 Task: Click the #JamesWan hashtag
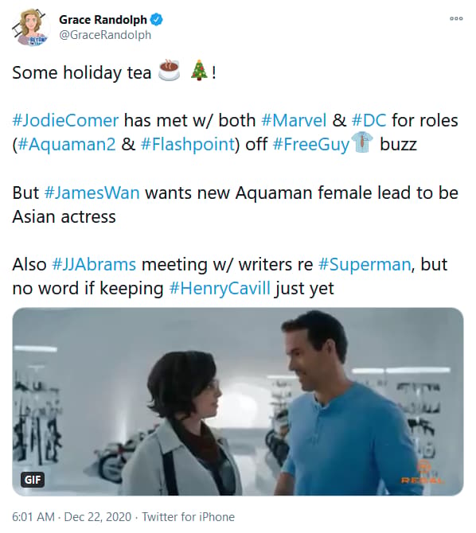click(92, 193)
